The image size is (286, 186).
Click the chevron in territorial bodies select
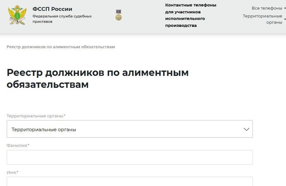pyautogui.click(x=246, y=129)
